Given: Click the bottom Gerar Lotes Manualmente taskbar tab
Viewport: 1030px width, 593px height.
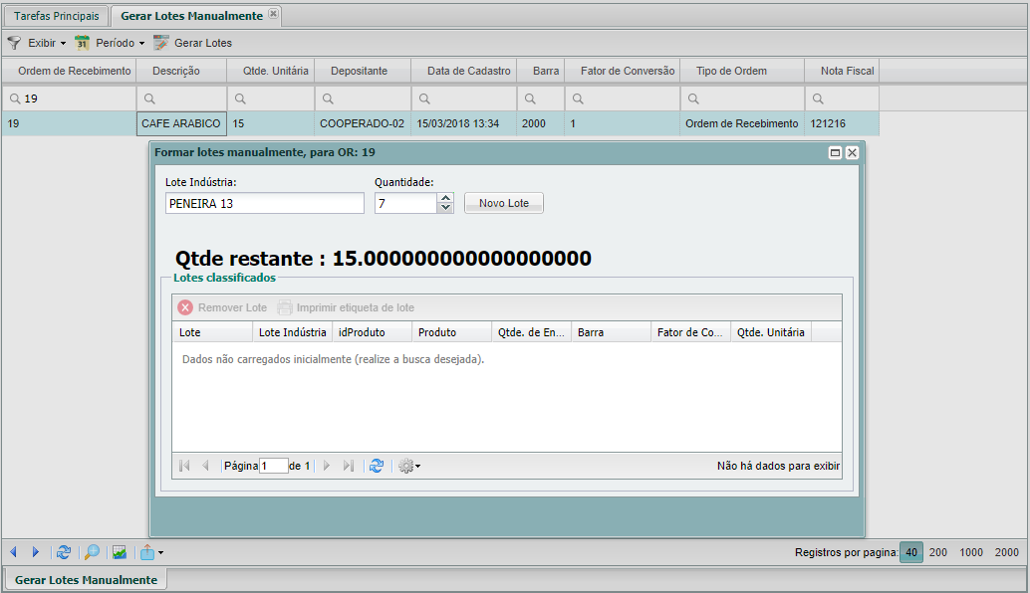Looking at the screenshot, I should (86, 580).
